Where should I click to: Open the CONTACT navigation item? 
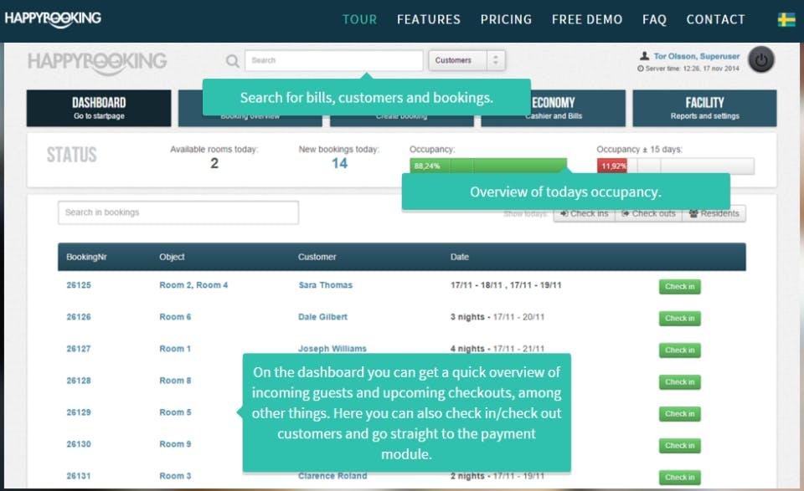point(715,19)
